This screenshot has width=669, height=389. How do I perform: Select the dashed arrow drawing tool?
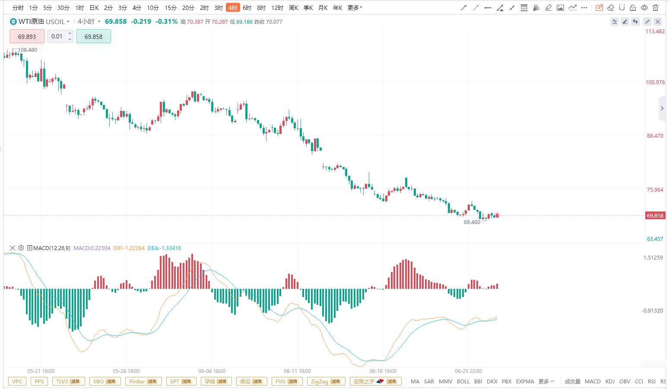tap(476, 8)
